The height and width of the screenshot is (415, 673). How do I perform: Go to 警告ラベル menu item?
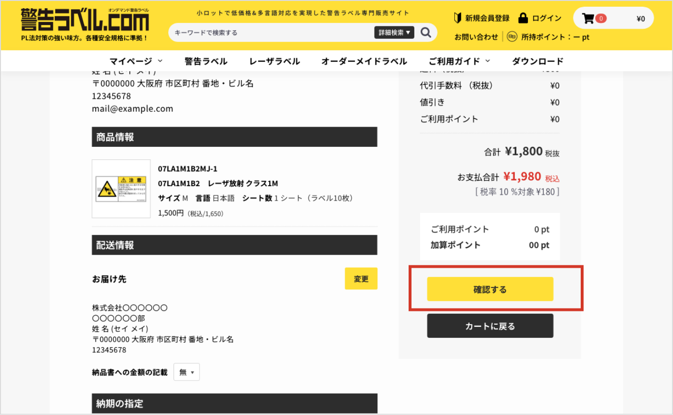(x=206, y=61)
